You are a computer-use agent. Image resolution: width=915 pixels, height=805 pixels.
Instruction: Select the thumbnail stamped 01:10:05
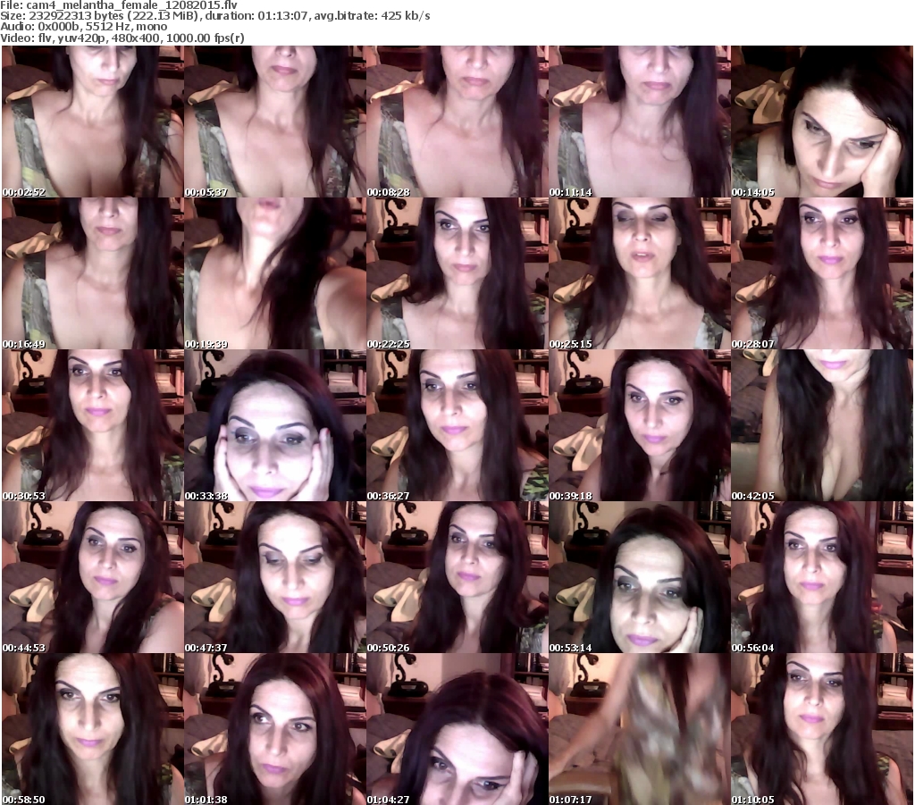point(822,729)
